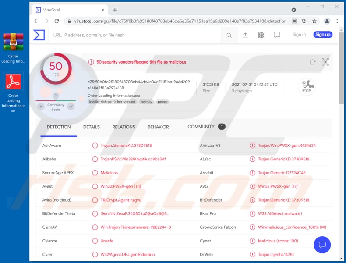Viewport: 346px width, 263px height.
Task: Go back with browser back arrow
Action: click(36, 21)
